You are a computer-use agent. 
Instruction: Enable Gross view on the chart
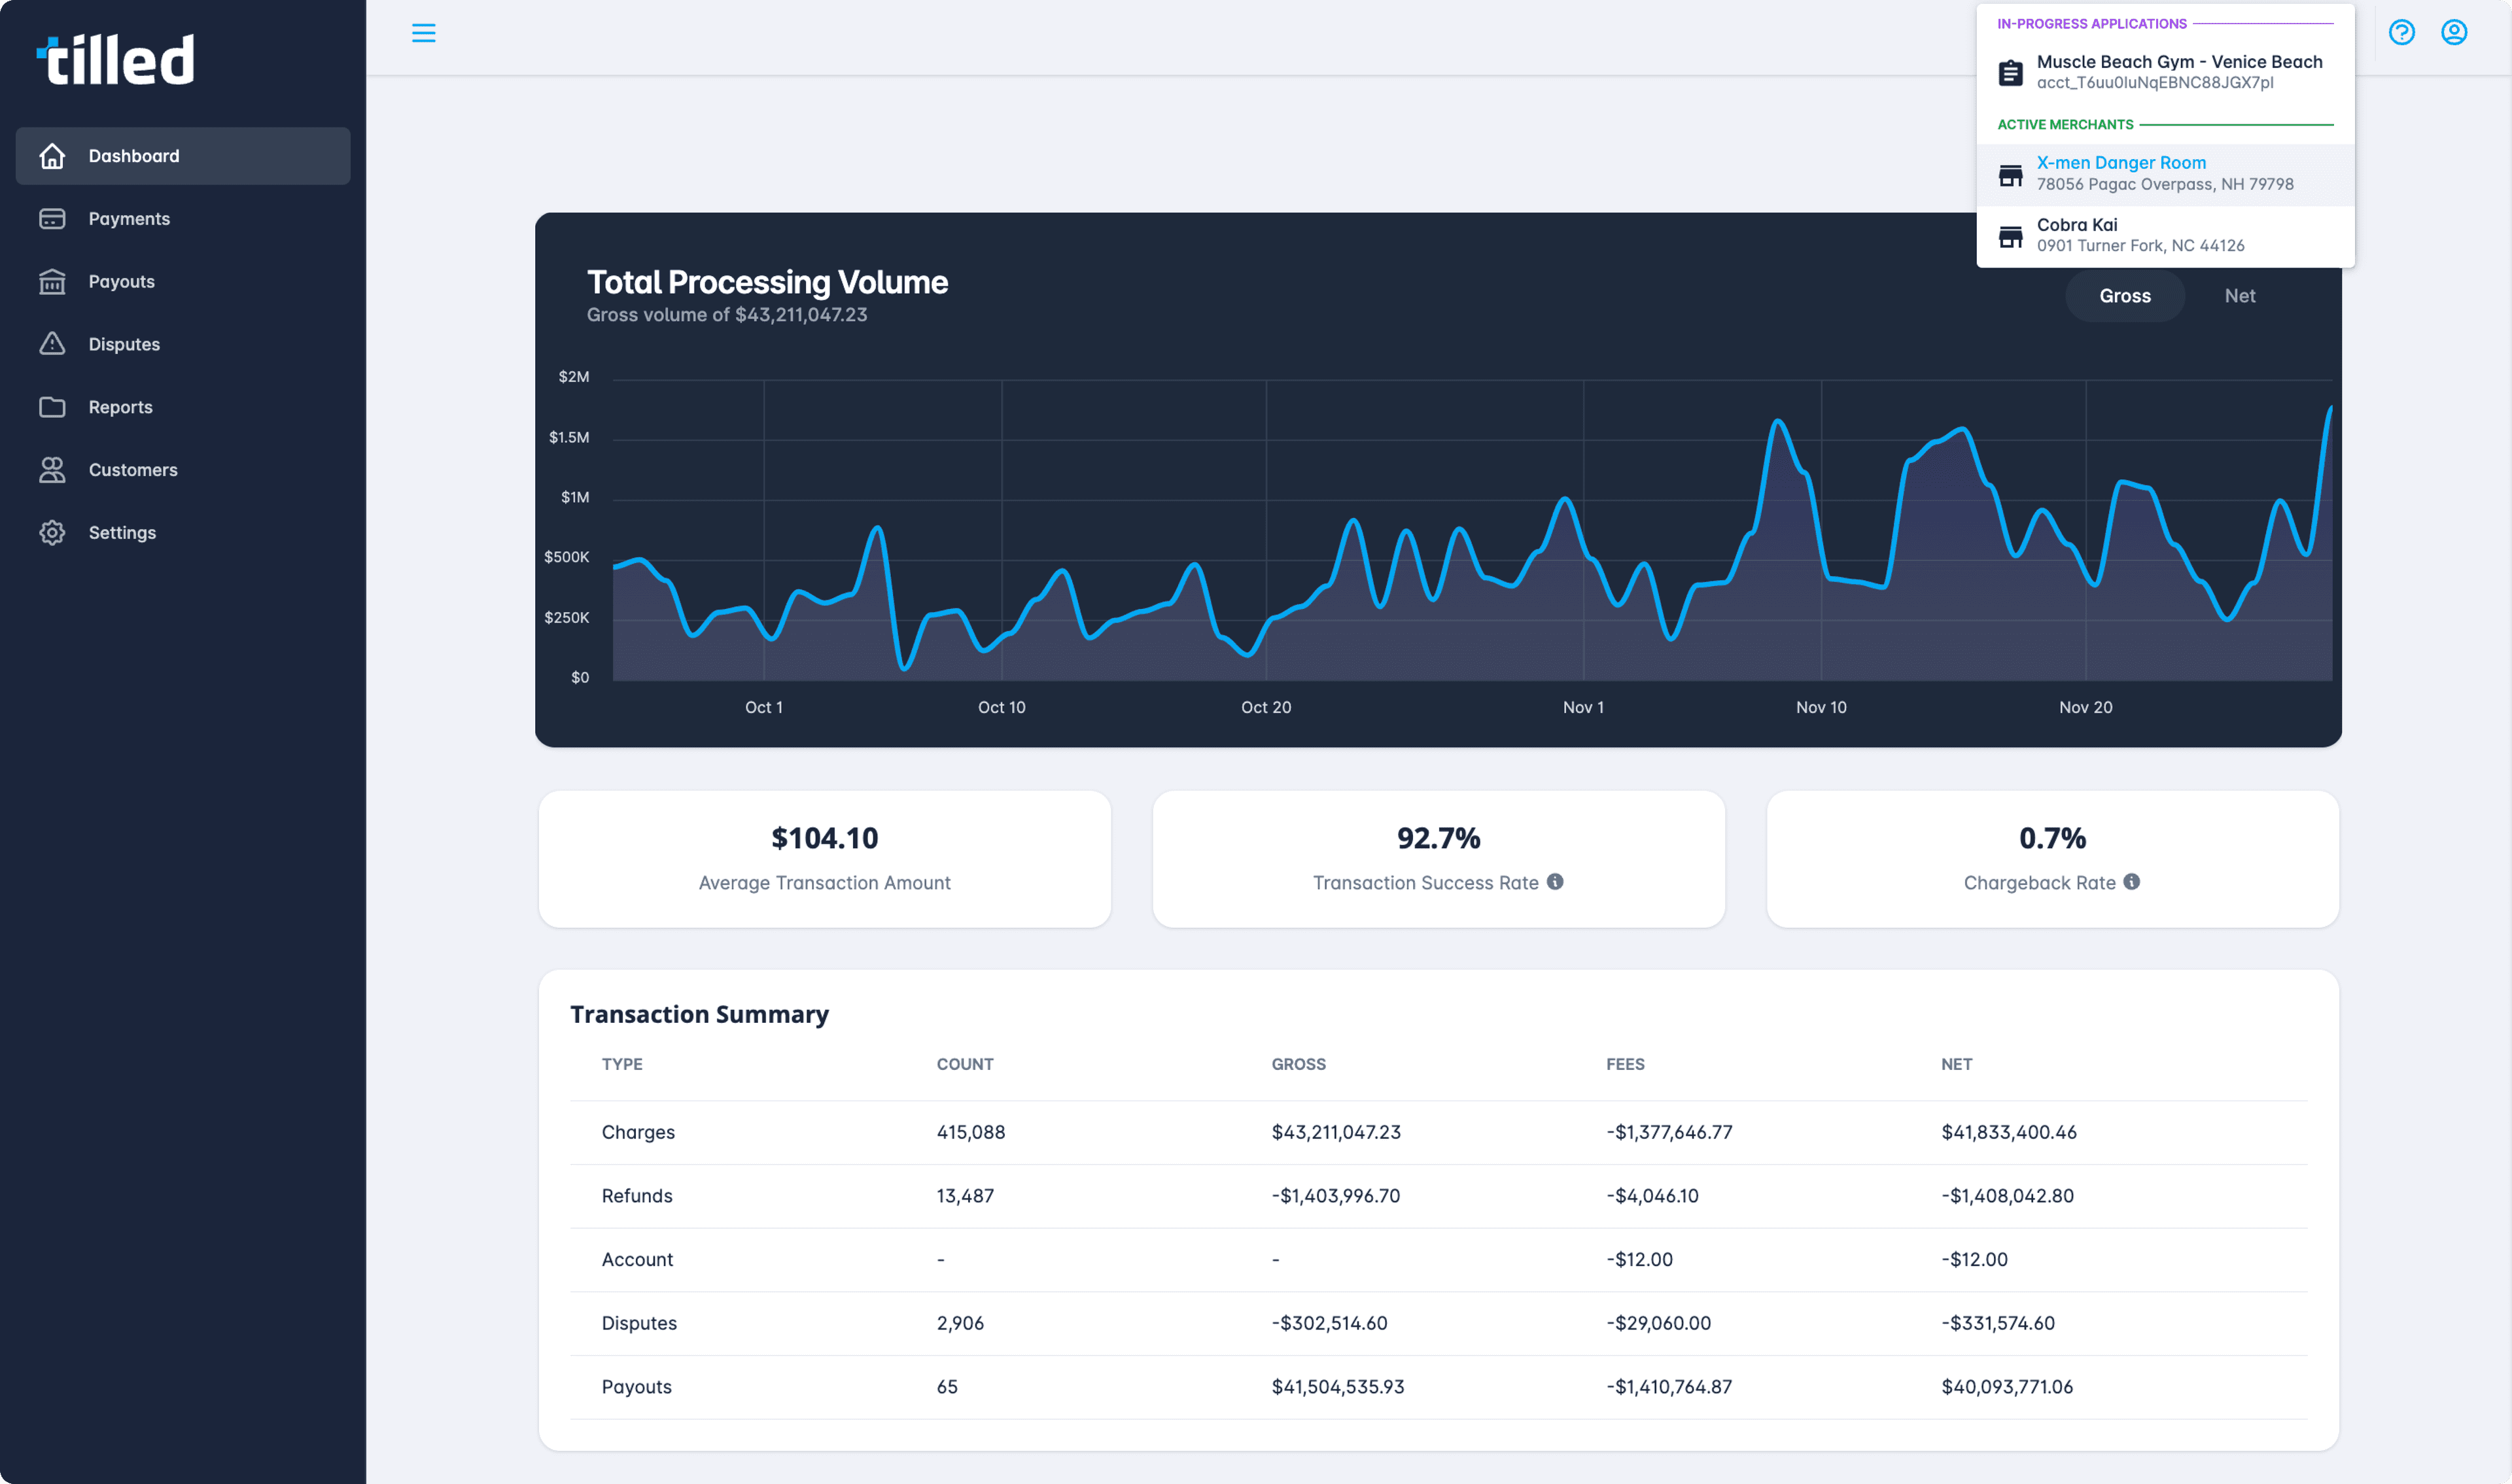pos(2125,296)
